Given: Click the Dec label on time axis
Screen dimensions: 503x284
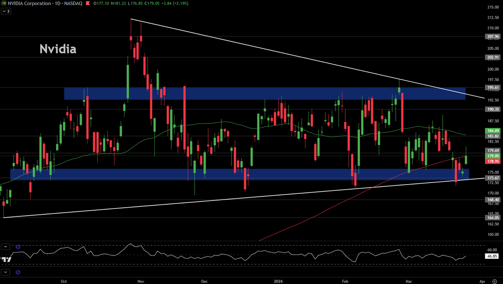Looking at the screenshot, I should pos(204,281).
